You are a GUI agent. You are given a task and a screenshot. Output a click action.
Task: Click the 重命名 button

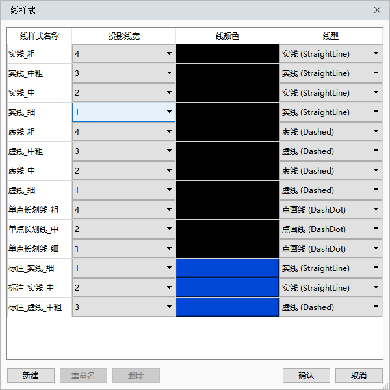click(x=83, y=375)
